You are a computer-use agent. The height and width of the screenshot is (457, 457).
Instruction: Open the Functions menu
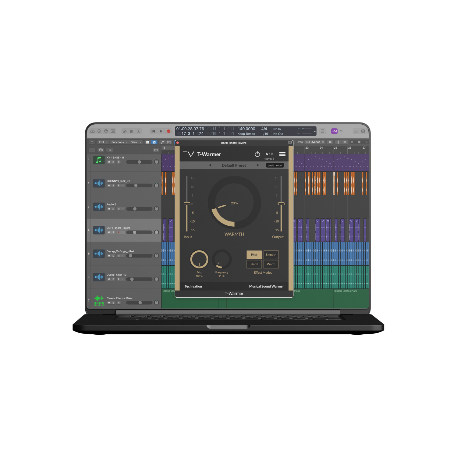(x=119, y=142)
